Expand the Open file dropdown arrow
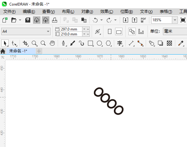187x147 pixels. [20, 20]
